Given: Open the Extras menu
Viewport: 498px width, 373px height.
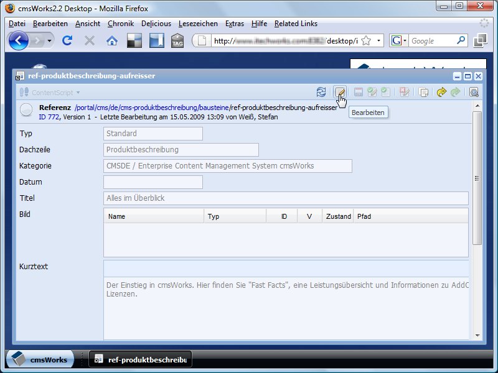Looking at the screenshot, I should 235,24.
